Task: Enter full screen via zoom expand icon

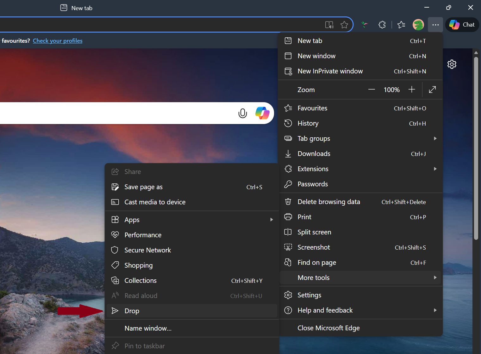Action: (432, 90)
